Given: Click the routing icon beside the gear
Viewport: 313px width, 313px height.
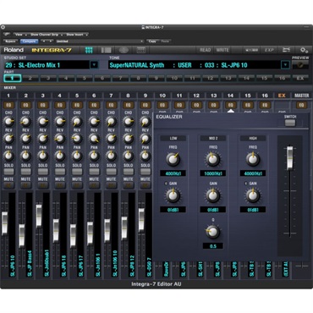Looking at the screenshot, I should coord(286,50).
